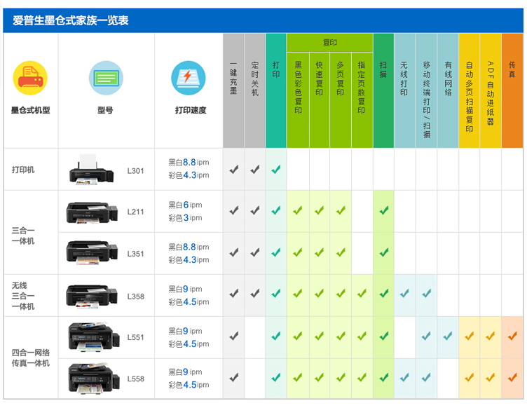The height and width of the screenshot is (408, 527).
Task: Click the L558 传真 checkmark
Action: click(512, 377)
